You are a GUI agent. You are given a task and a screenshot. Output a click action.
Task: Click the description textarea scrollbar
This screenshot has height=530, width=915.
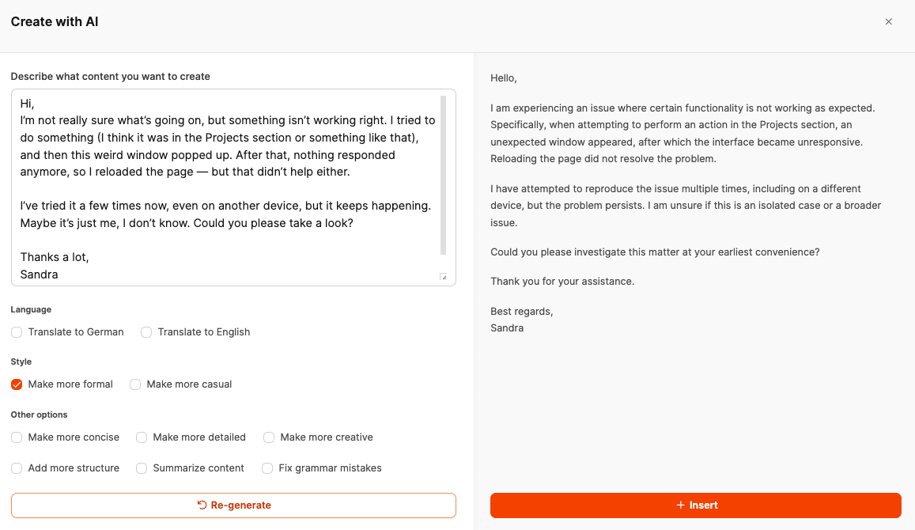[x=444, y=174]
